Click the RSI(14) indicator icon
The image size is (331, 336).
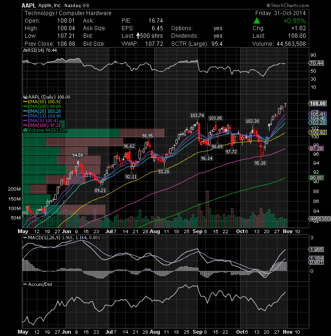26,50
